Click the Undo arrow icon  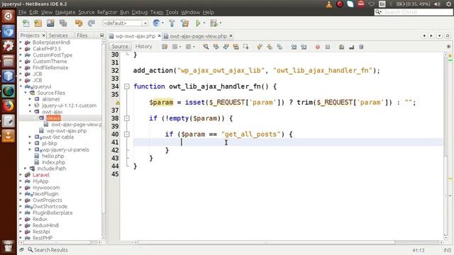pos(79,23)
